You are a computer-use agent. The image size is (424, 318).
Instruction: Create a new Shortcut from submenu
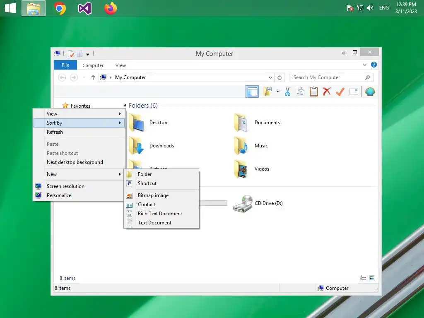(x=161, y=183)
